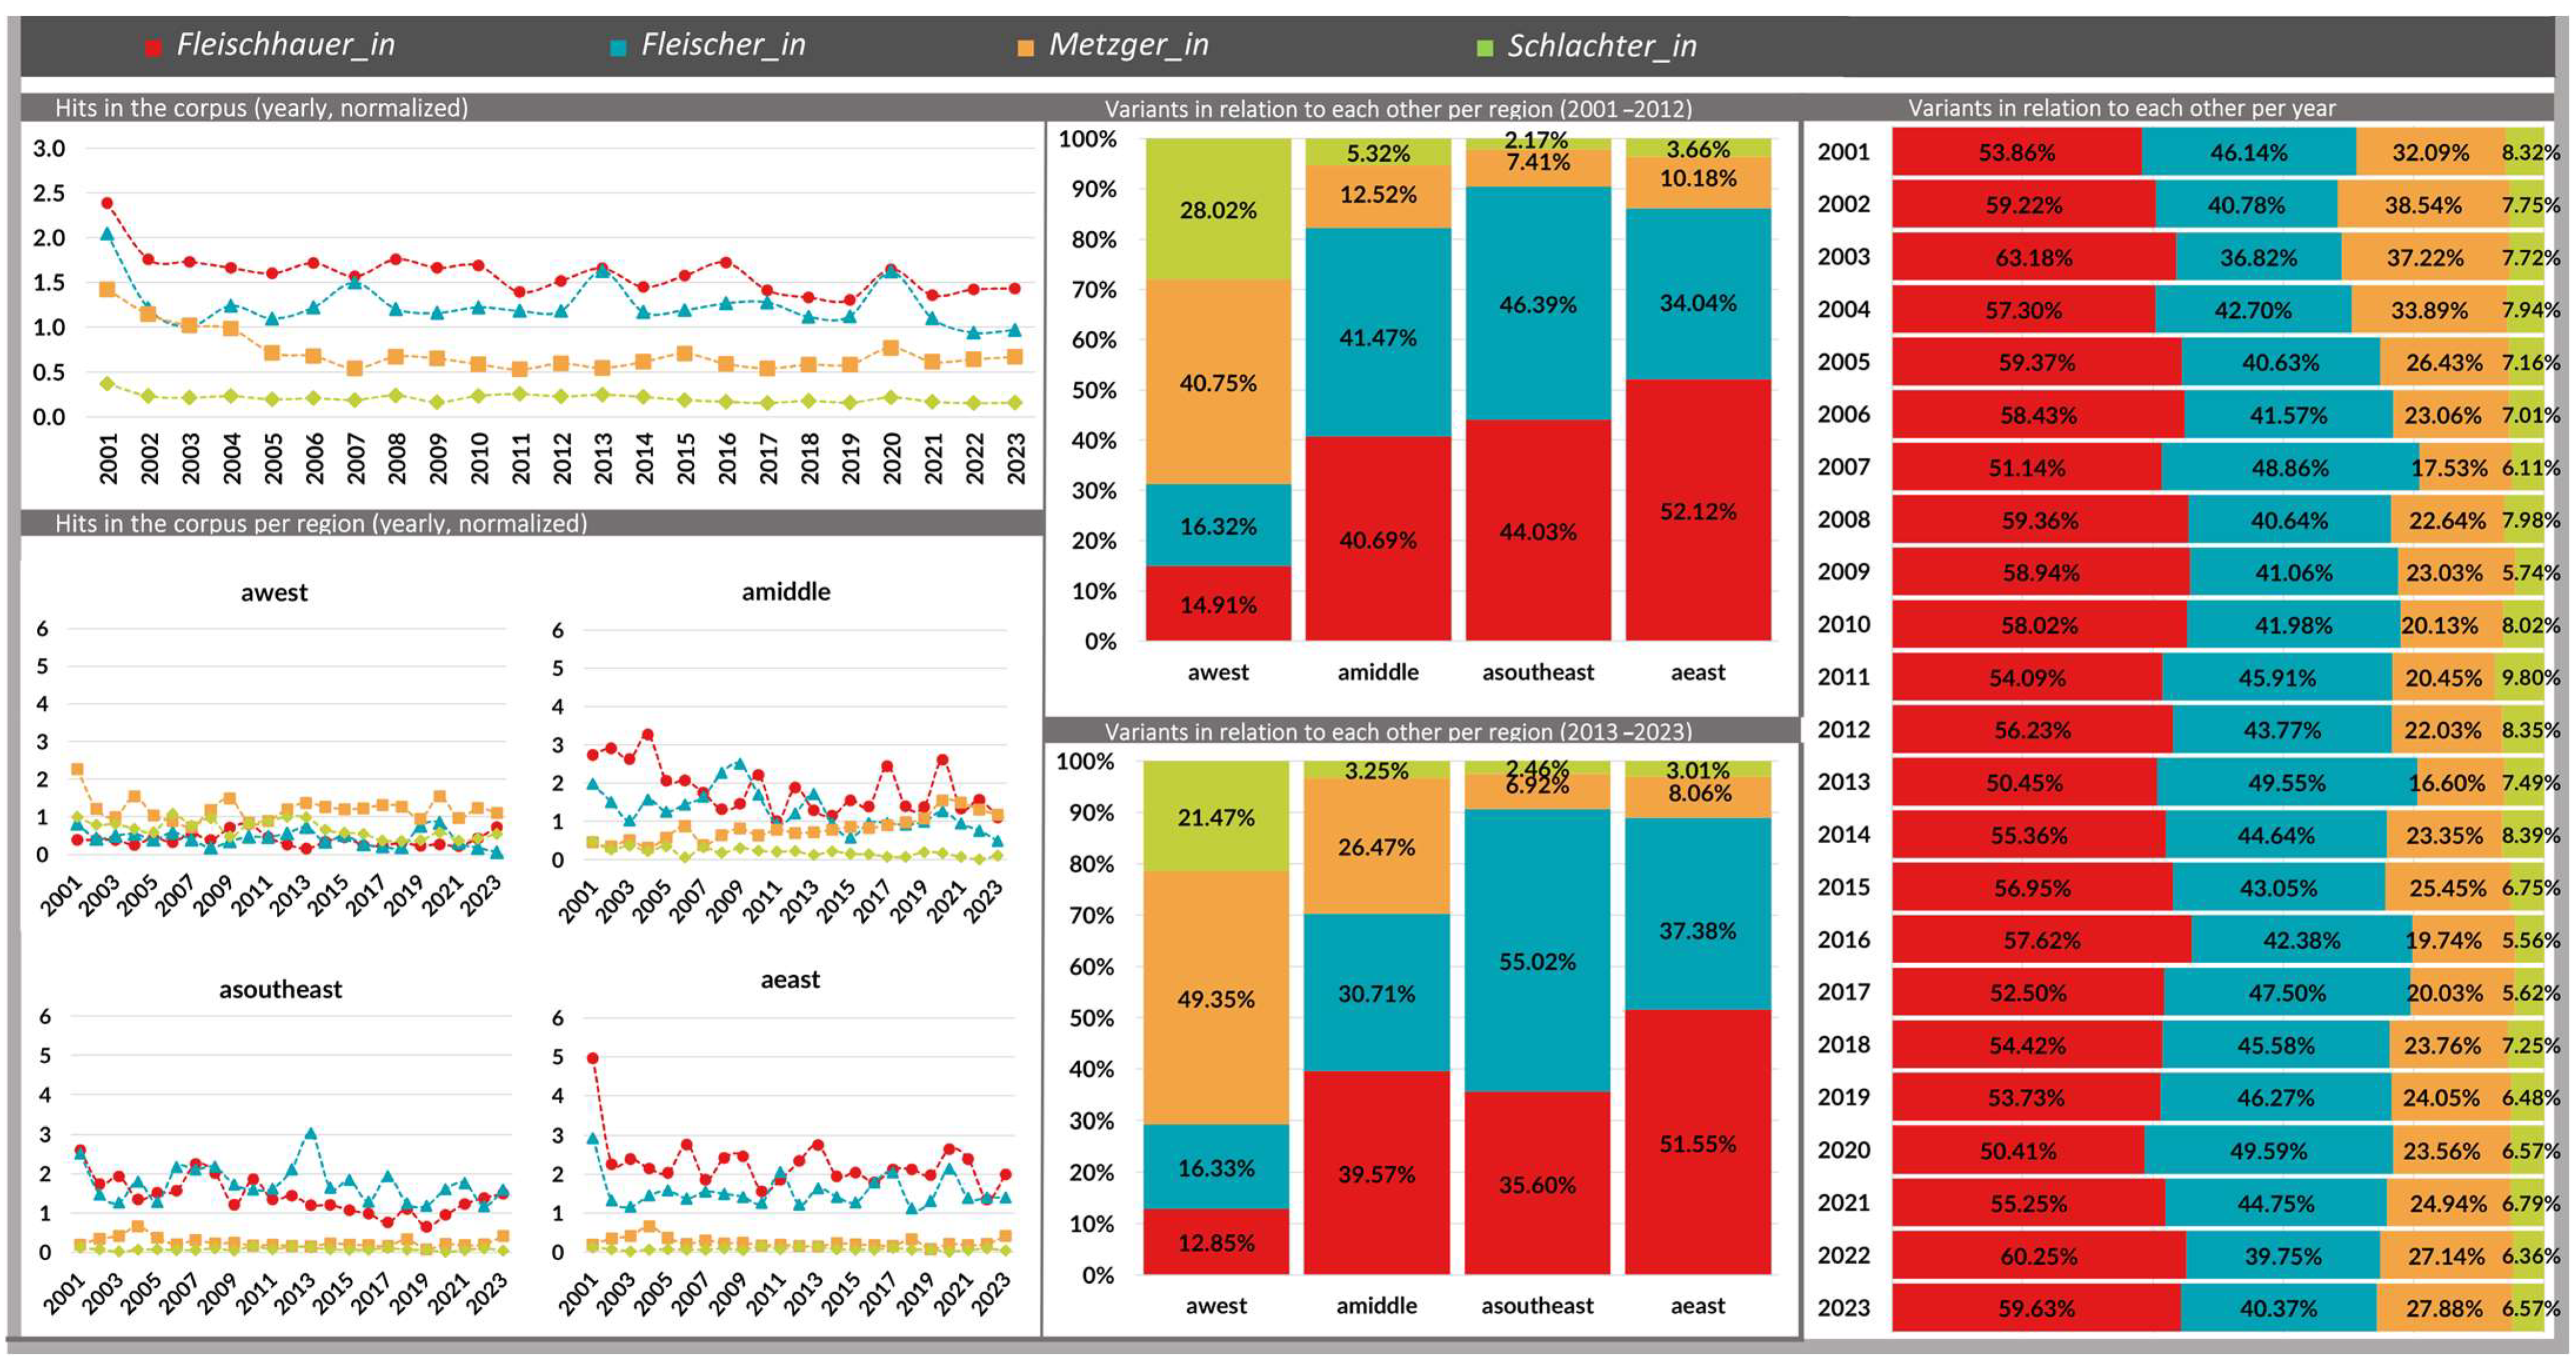Click the red Fleischhauer_in legend swatch

(x=154, y=47)
